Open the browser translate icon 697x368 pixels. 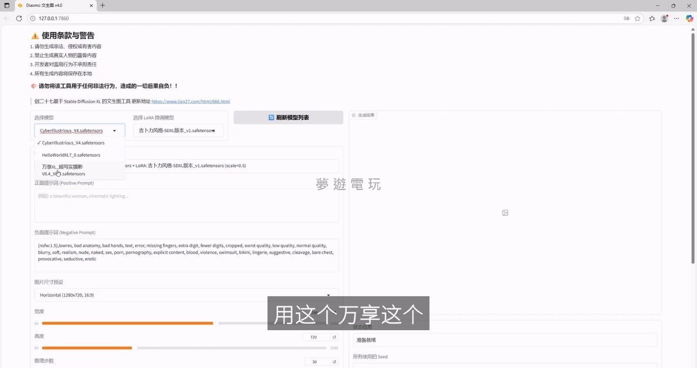(626, 18)
